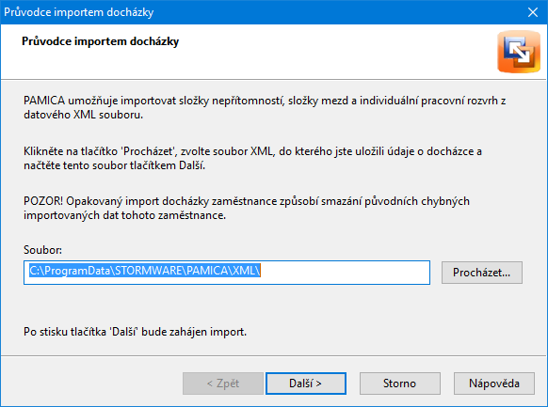Start the import with Další button

[x=306, y=384]
